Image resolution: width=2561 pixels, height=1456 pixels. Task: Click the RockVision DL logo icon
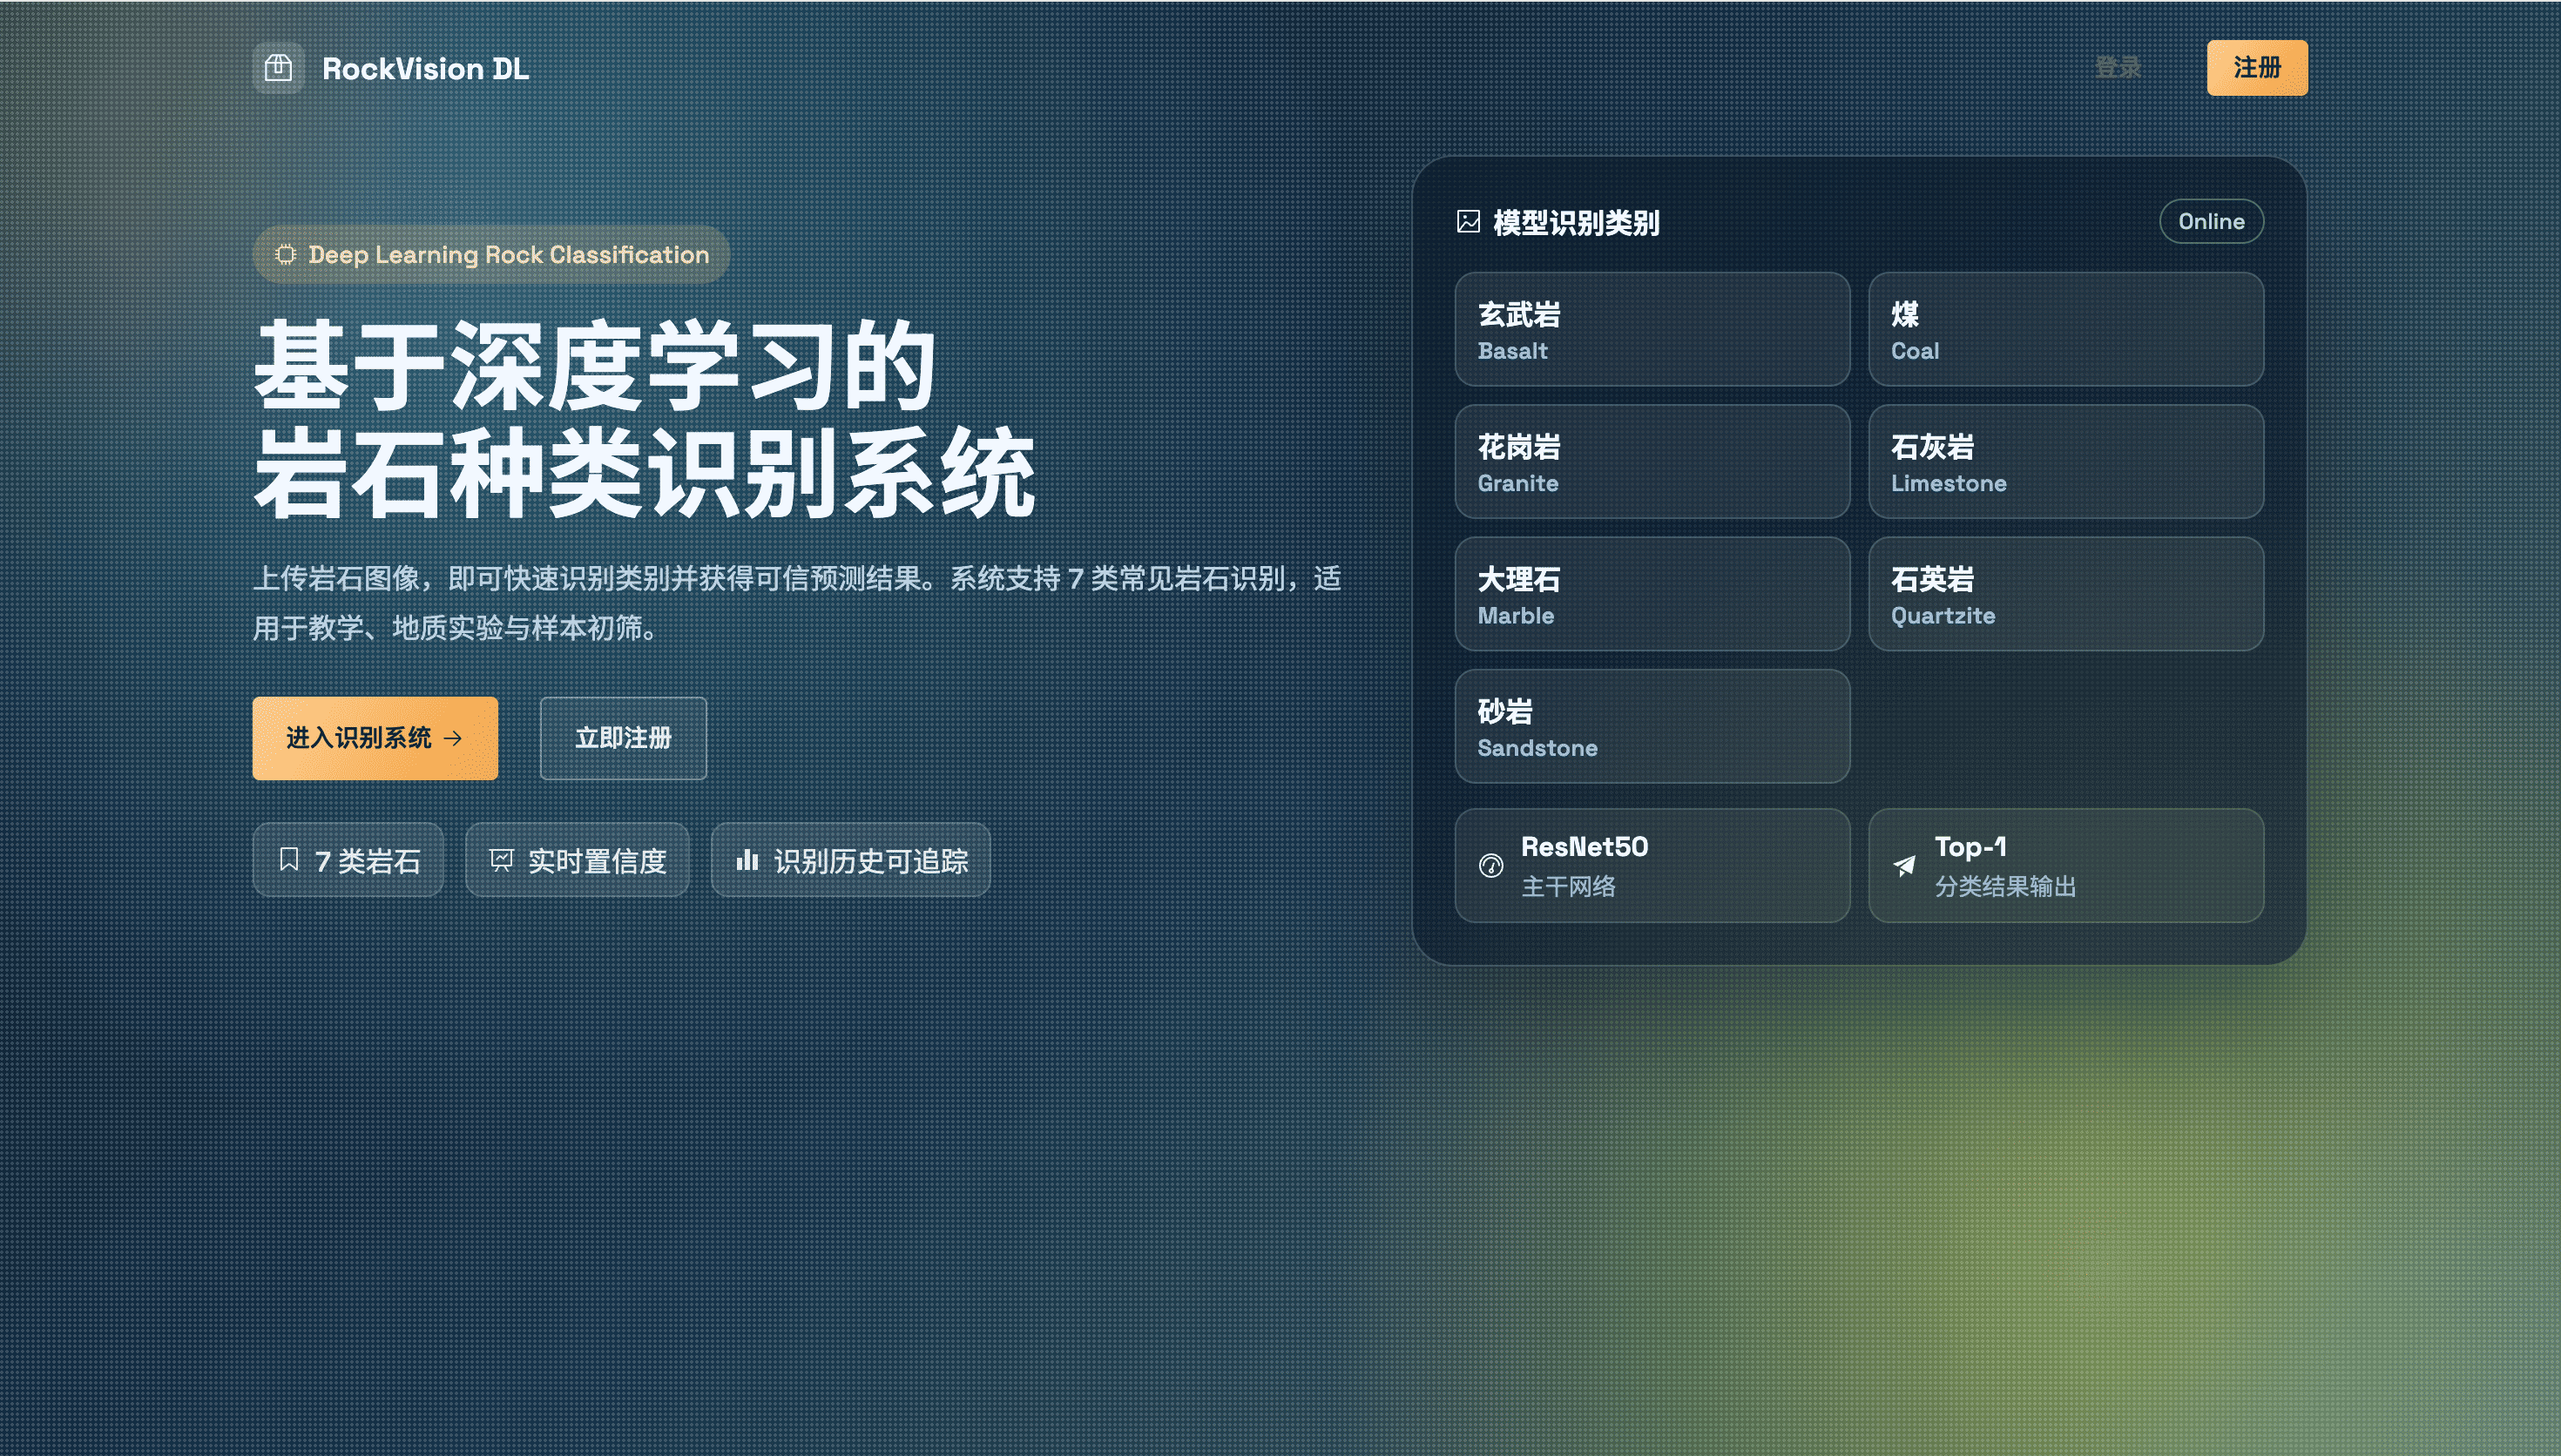pos(278,68)
